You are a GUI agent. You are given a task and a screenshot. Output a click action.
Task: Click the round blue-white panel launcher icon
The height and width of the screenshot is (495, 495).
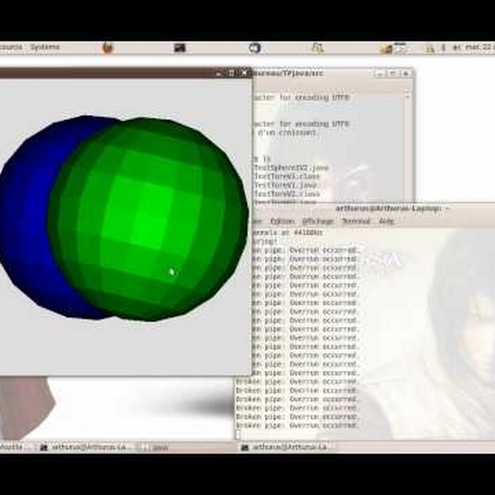coord(254,48)
